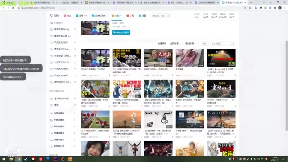Image resolution: width=288 pixels, height=162 pixels.
Task: Open the 合集和列表 tab
Action: pos(99,15)
